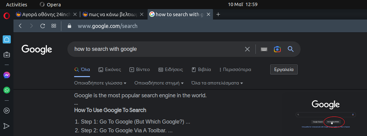Click the Εργαλεία tools button

point(284,70)
